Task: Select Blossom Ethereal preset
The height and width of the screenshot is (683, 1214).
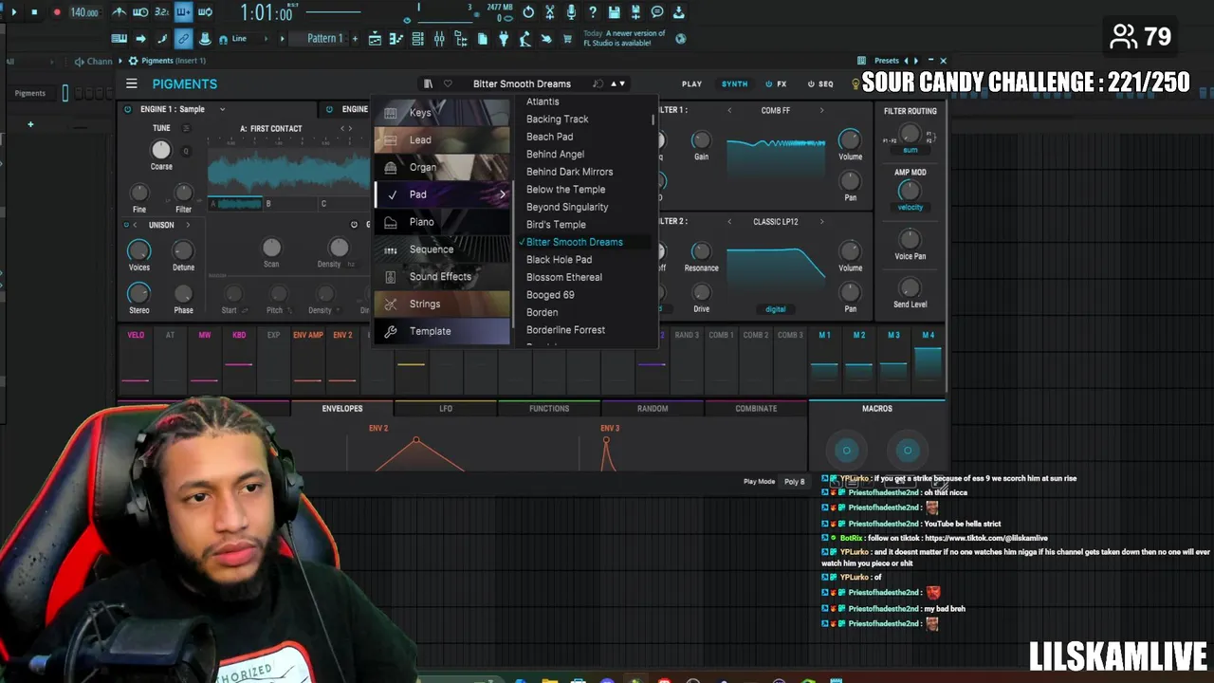Action: pos(564,277)
